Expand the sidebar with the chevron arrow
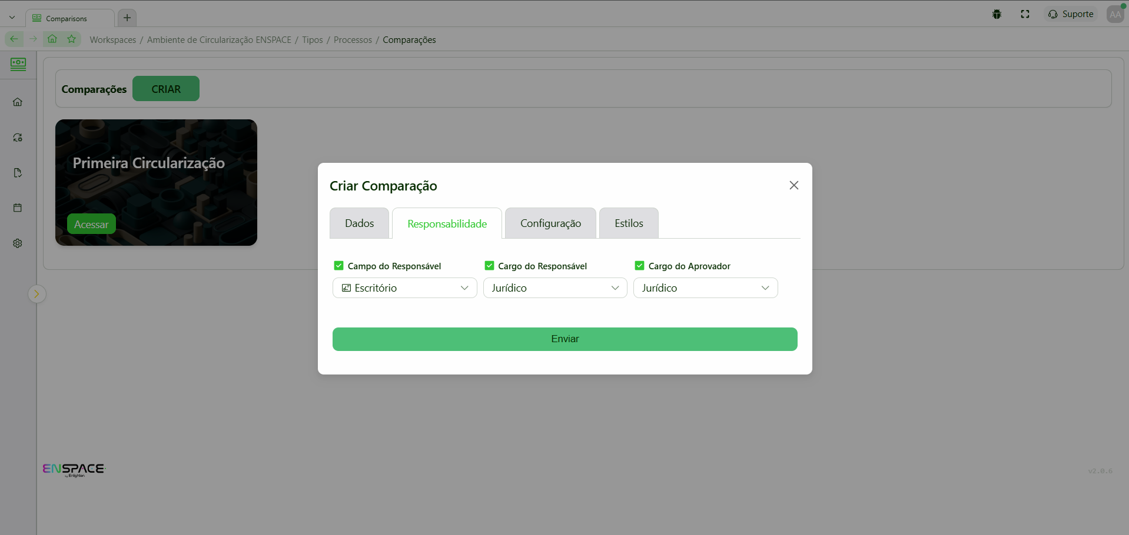Screen dimensions: 1129x535 [36, 294]
